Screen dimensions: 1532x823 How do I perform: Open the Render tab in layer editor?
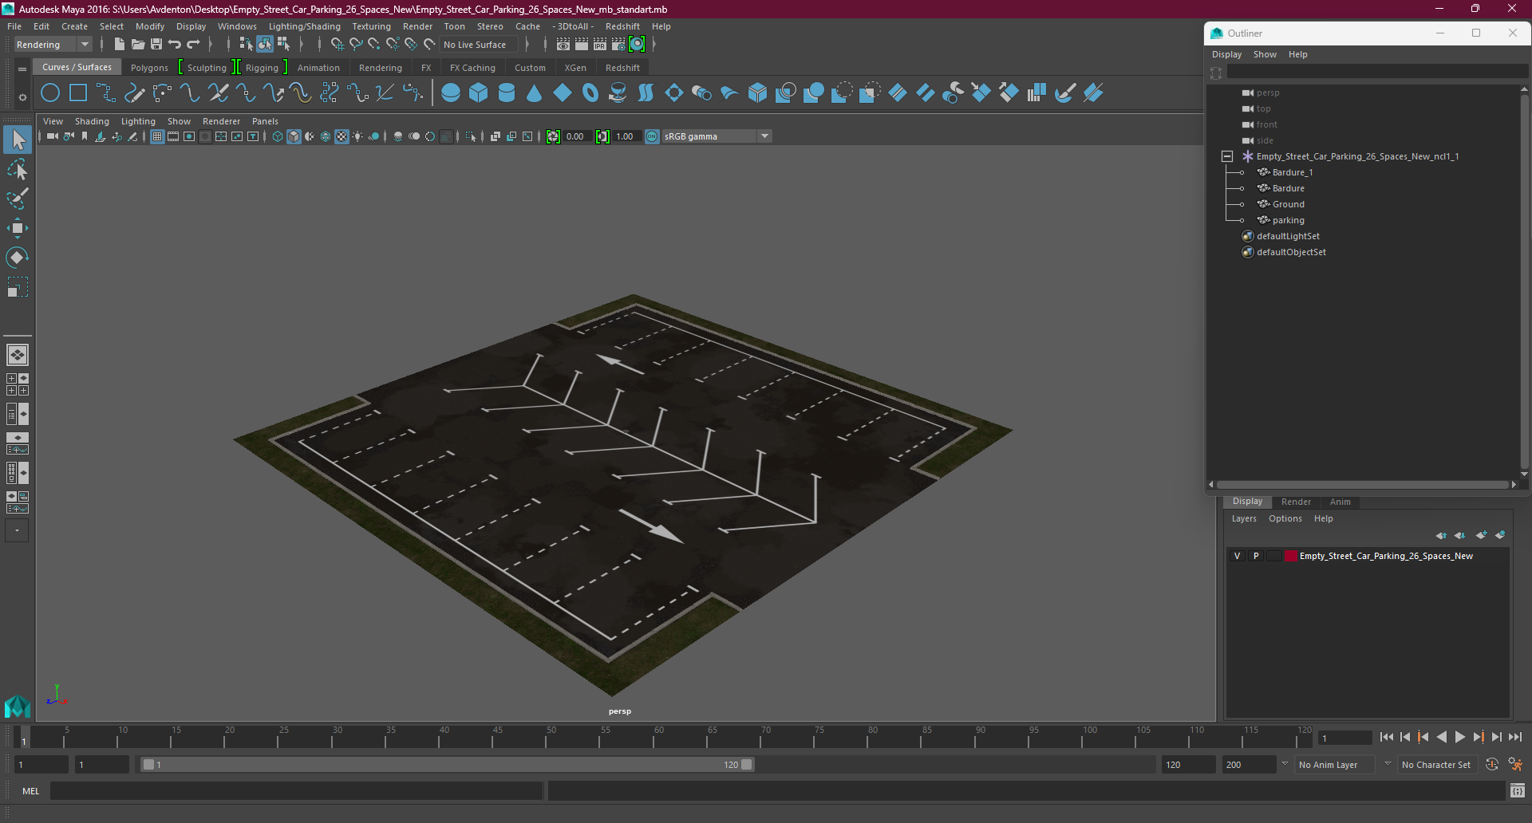pyautogui.click(x=1296, y=502)
